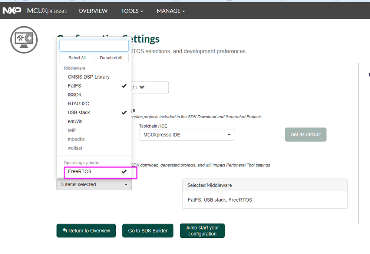The image size is (370, 254).
Task: Open the TOOLS menu
Action: (x=132, y=11)
